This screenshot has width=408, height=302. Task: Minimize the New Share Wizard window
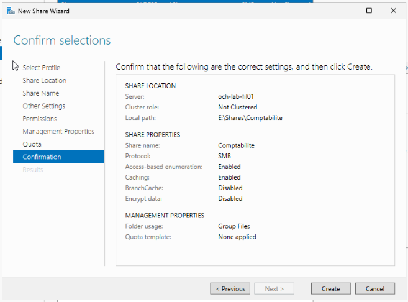[x=345, y=11]
